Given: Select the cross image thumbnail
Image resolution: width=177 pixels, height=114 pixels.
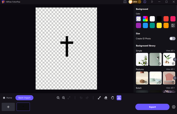Looking at the screenshot, I should 23,107.
